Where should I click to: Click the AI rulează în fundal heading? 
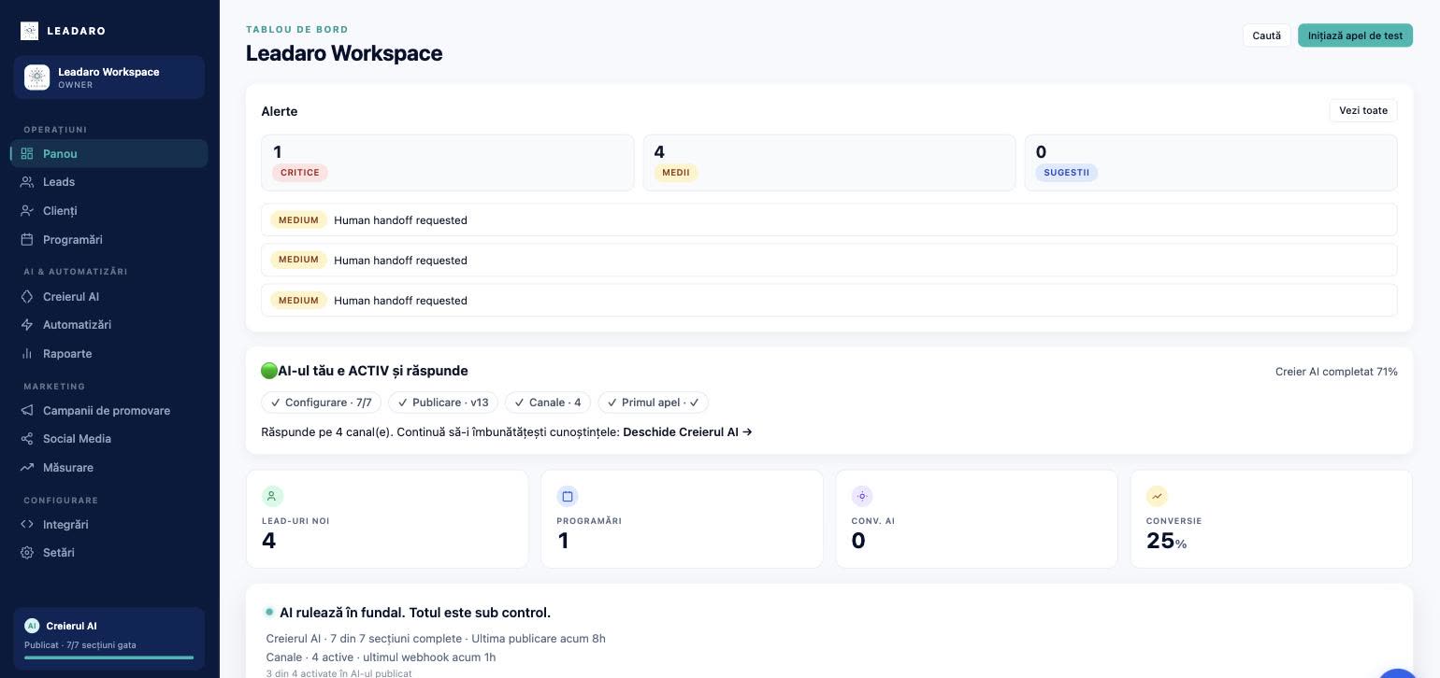click(x=415, y=613)
